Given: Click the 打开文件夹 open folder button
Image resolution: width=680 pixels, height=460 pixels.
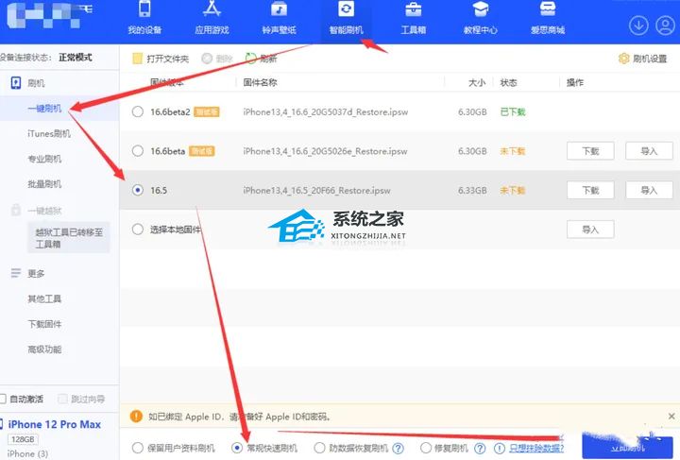Looking at the screenshot, I should click(163, 59).
